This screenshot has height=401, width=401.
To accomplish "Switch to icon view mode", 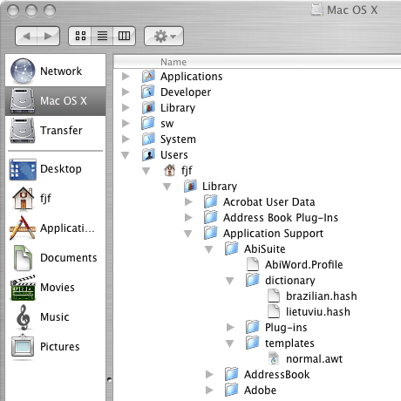I will click(80, 36).
